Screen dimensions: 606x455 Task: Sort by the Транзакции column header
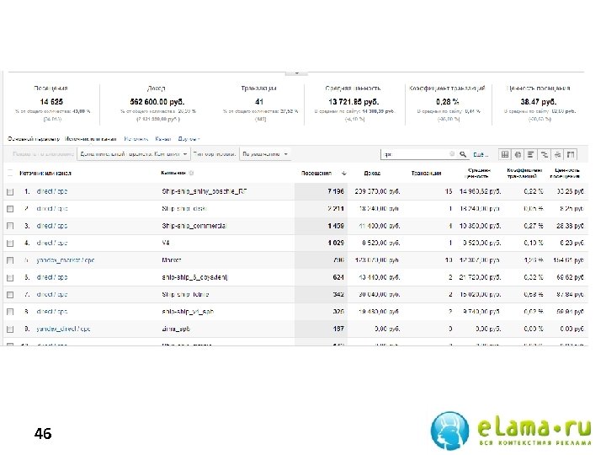(426, 174)
